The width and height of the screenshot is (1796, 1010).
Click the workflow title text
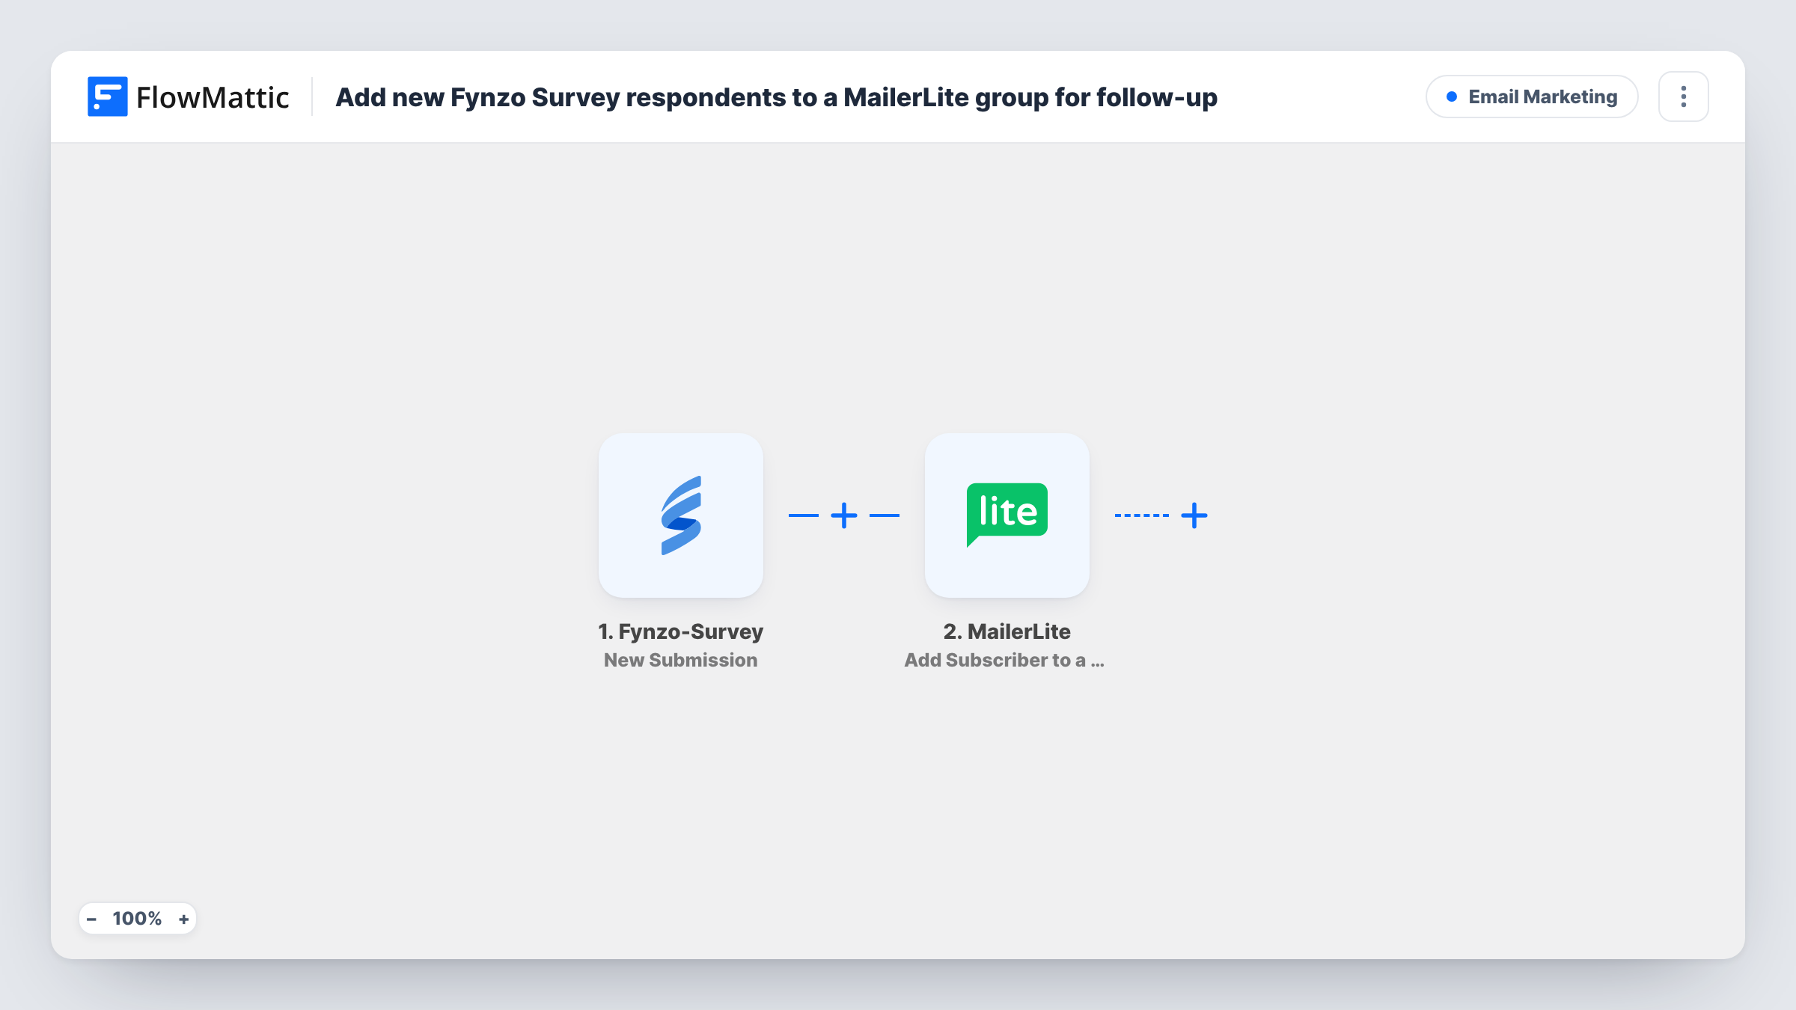coord(776,97)
